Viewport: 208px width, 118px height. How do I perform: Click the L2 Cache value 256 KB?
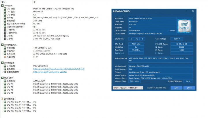pos(181,47)
